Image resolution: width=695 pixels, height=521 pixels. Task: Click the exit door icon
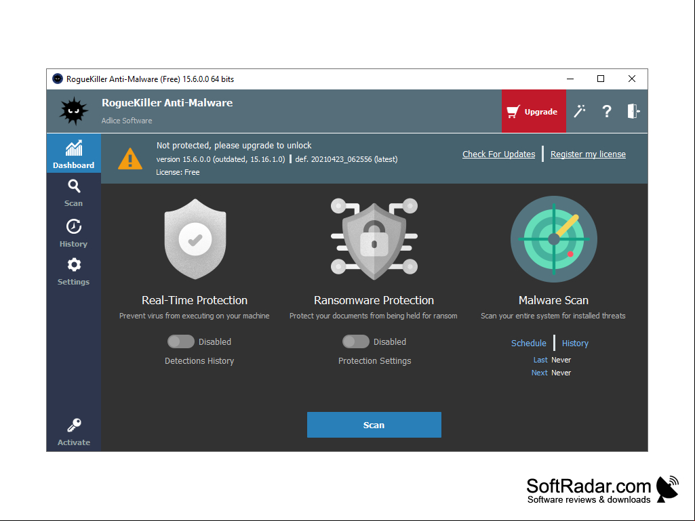point(633,111)
